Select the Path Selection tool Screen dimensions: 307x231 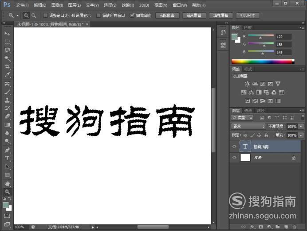(7, 166)
